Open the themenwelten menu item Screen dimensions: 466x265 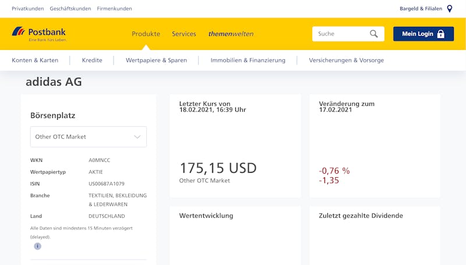[x=231, y=34]
